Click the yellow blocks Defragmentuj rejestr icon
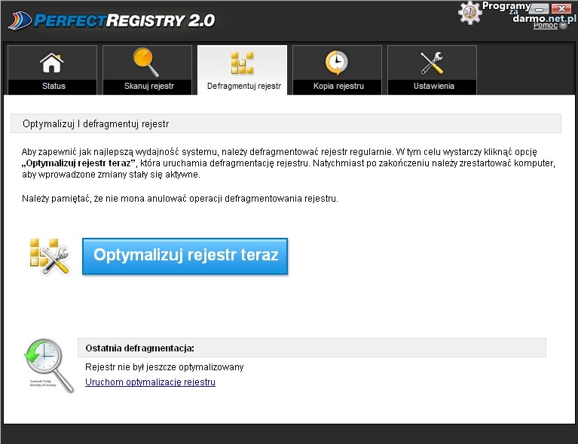Image resolution: width=578 pixels, height=444 pixels. (x=242, y=63)
